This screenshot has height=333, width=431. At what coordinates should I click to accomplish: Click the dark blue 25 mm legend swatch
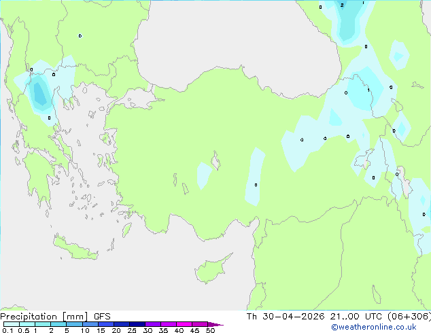click(137, 324)
